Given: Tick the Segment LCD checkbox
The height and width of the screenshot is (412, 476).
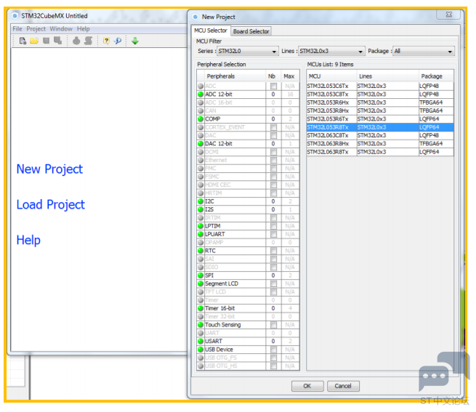Looking at the screenshot, I should (x=273, y=283).
